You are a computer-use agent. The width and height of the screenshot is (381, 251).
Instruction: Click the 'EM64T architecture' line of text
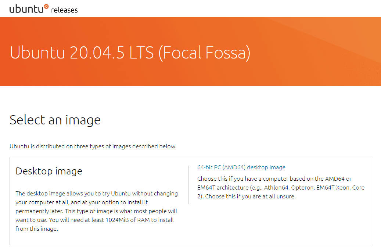click(223, 188)
